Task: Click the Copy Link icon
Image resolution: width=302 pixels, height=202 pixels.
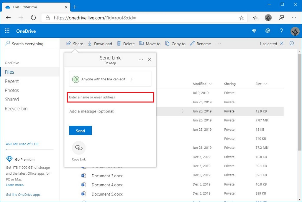Action: point(79,148)
